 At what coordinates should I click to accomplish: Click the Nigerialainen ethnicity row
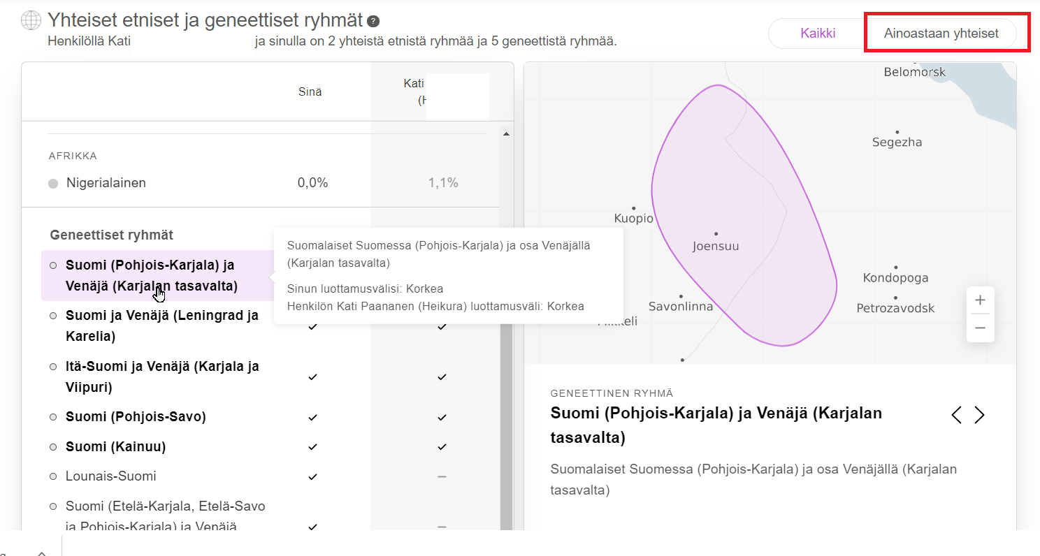(260, 183)
